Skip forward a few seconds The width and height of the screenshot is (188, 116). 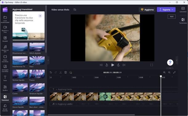tap(118, 65)
